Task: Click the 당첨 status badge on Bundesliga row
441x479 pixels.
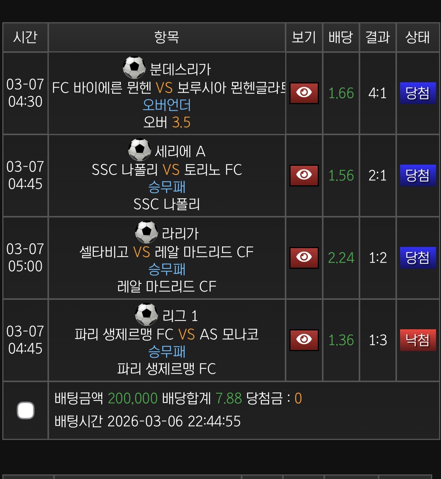Action: [x=417, y=93]
